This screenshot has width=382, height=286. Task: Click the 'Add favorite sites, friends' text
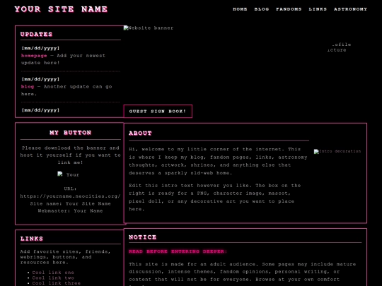(66, 257)
